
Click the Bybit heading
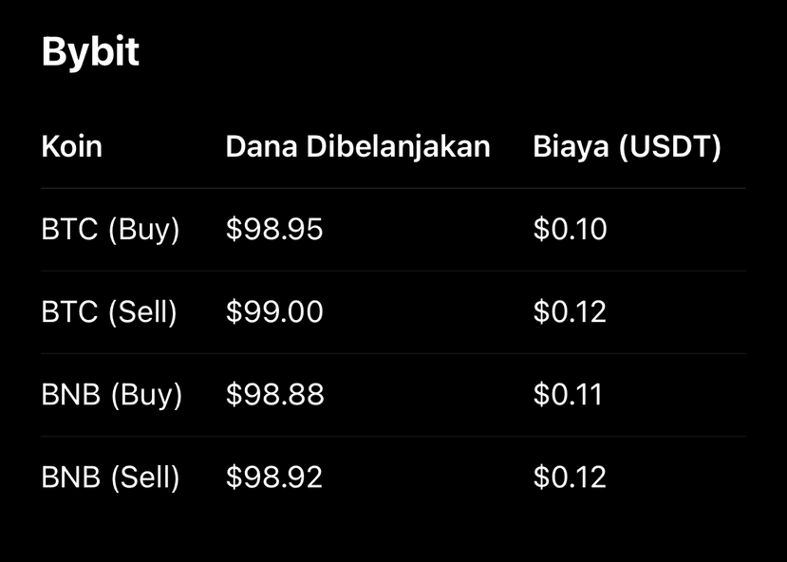click(90, 52)
